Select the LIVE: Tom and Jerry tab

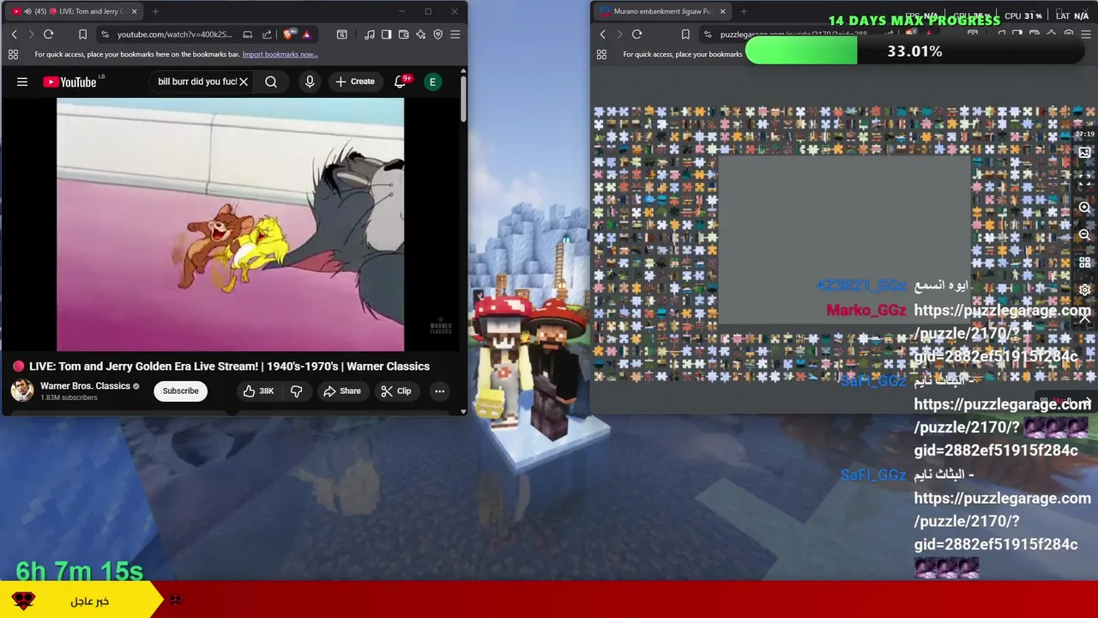(x=73, y=11)
